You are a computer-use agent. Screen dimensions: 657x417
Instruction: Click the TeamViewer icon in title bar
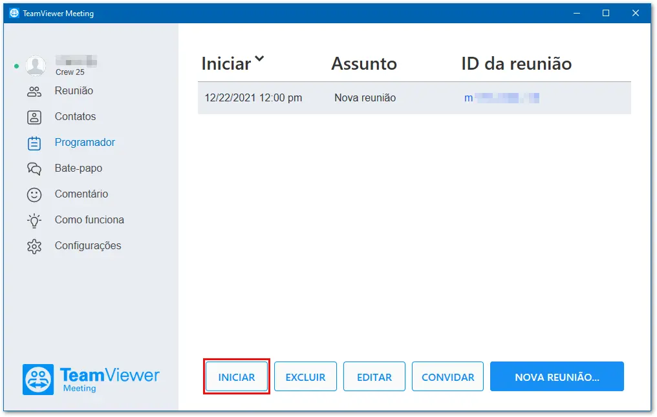[14, 13]
